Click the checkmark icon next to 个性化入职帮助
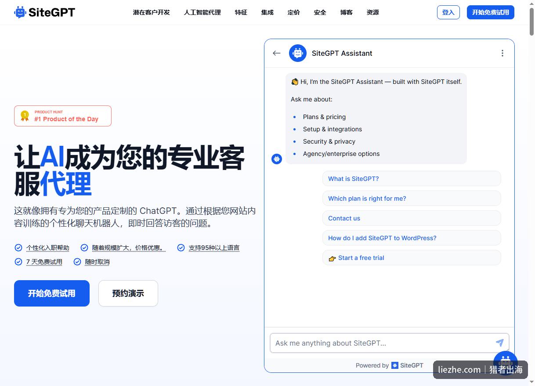The height and width of the screenshot is (386, 535). 18,248
